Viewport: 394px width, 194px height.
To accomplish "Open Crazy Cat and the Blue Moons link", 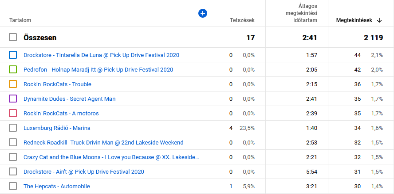I will 111,157.
